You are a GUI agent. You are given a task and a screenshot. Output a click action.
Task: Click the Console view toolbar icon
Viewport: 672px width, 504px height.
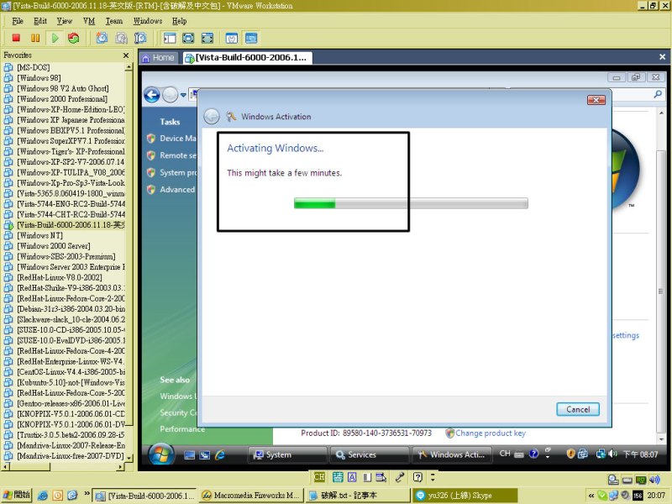click(x=251, y=38)
